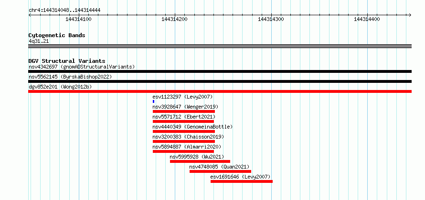
Task: Open the nsv5562145 ByrskaBishop2022 label
Action: click(70, 77)
